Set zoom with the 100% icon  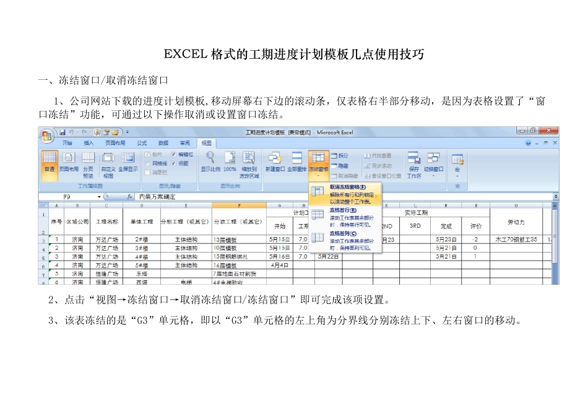point(230,162)
